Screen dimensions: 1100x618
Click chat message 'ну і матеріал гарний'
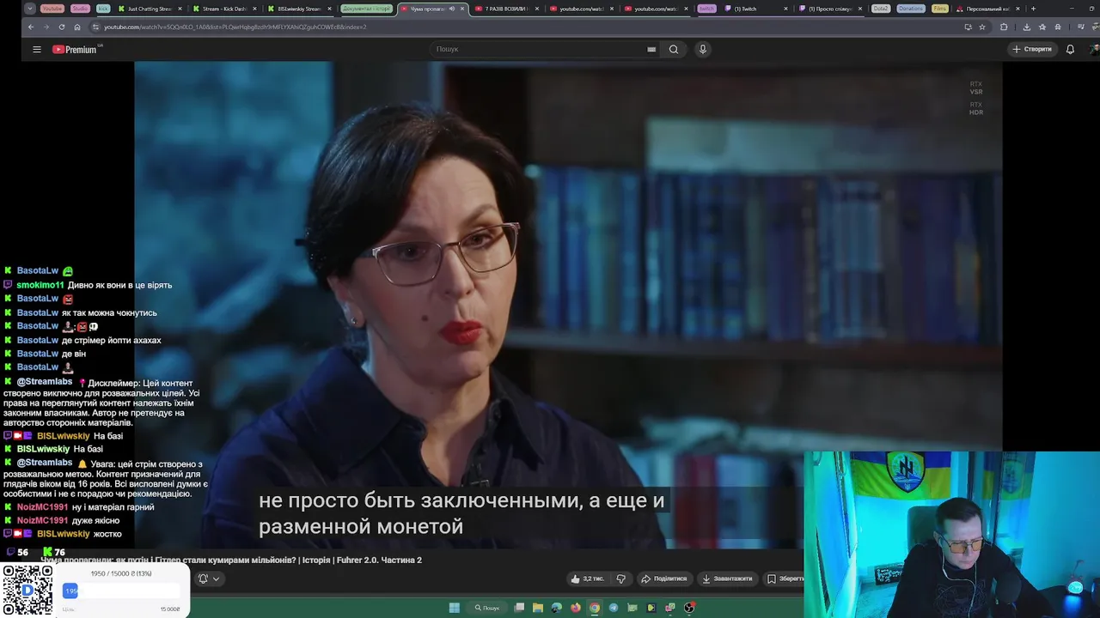point(113,507)
